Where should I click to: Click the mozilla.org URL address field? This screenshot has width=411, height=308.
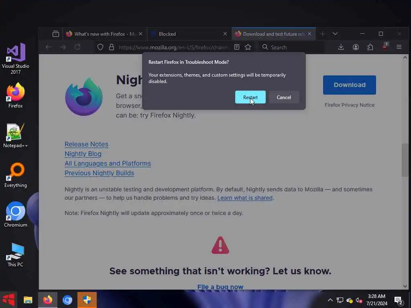(173, 47)
